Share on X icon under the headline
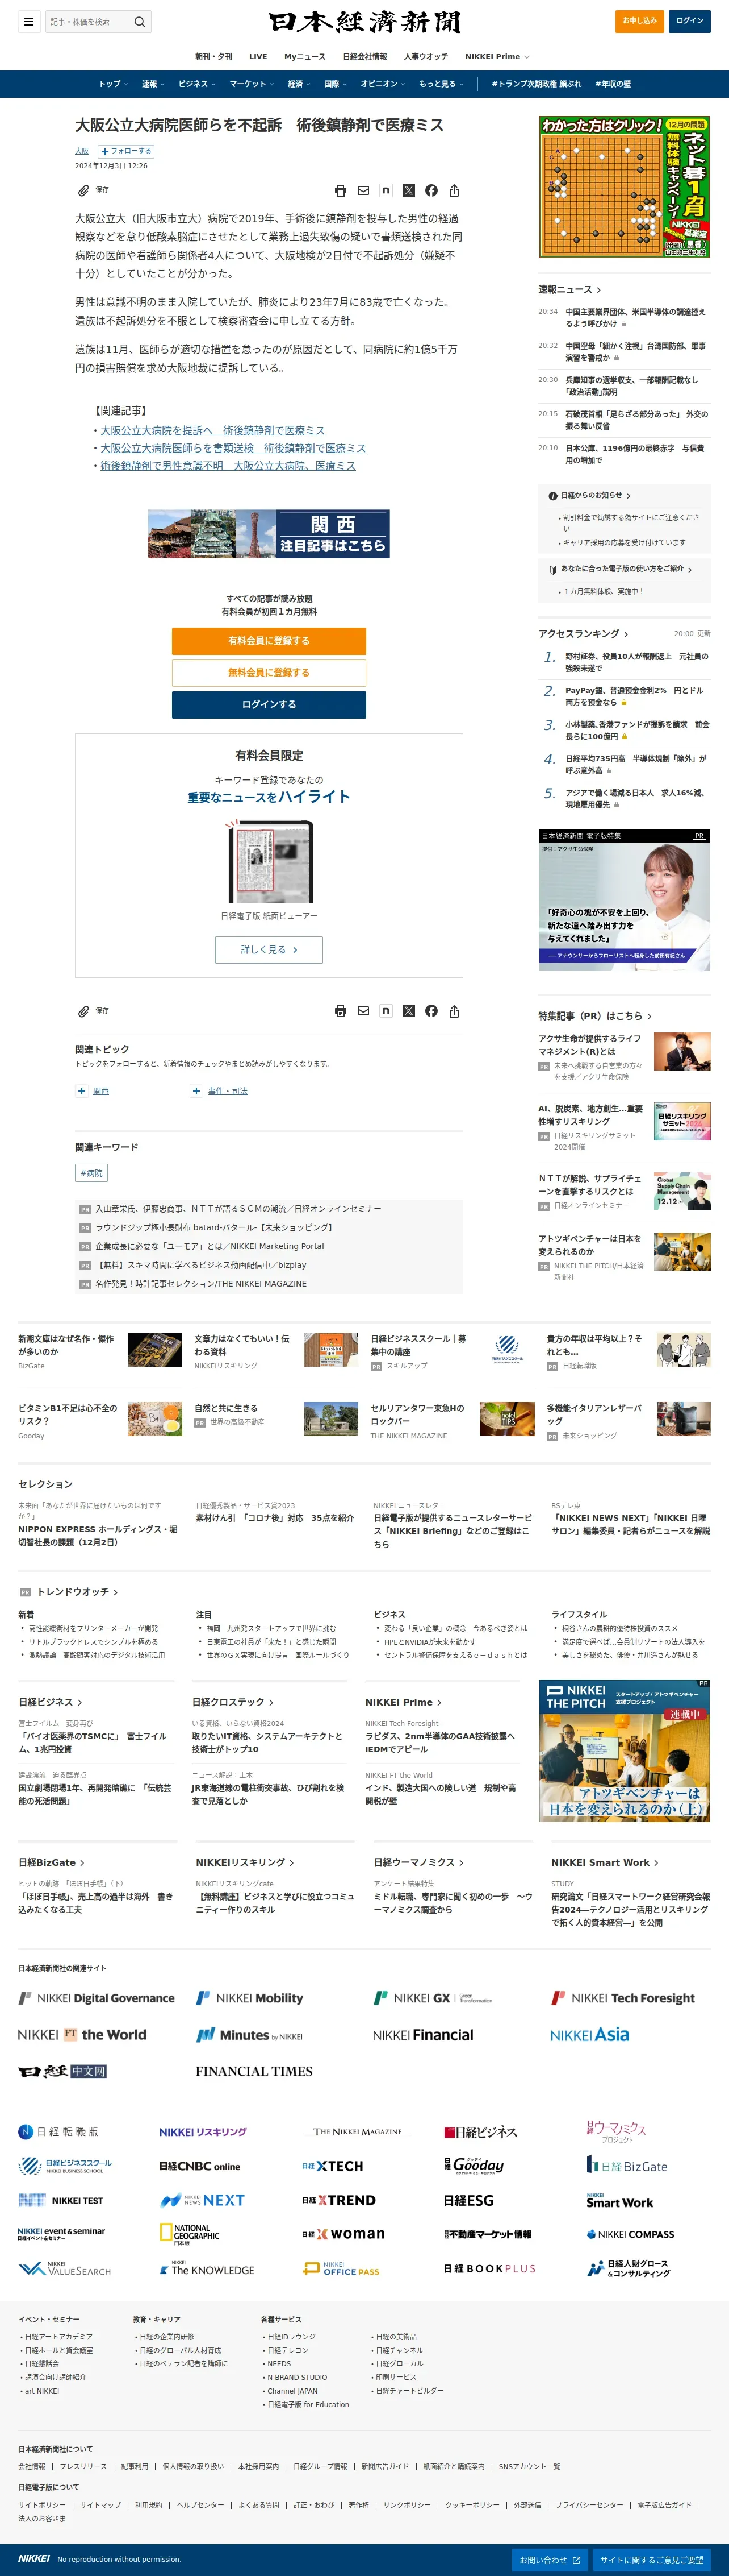729x2576 pixels. 408,190
